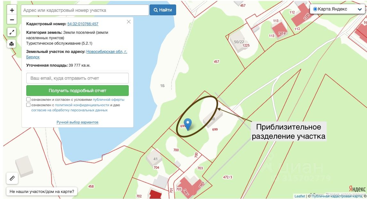Click the print map icon

pos(12,44)
